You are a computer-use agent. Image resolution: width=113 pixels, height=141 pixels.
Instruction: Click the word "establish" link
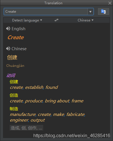point(34,87)
